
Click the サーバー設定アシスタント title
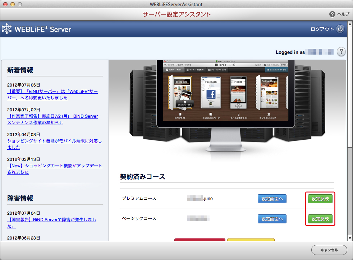[x=176, y=14]
